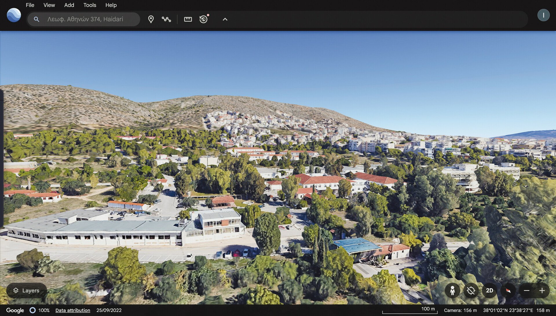Open the Tools menu
Viewport: 556px width, 316px height.
pos(90,5)
